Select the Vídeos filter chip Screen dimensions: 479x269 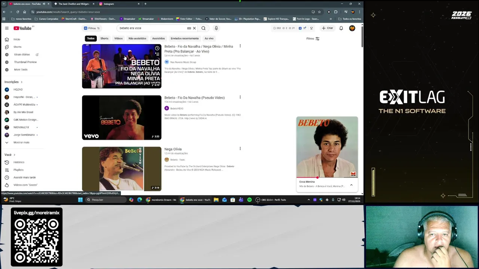118,38
